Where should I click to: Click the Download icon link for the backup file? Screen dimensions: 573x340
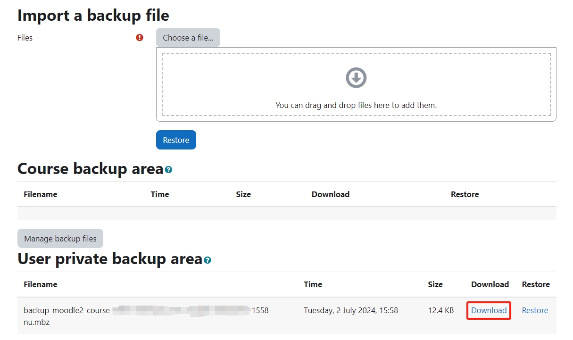point(489,310)
